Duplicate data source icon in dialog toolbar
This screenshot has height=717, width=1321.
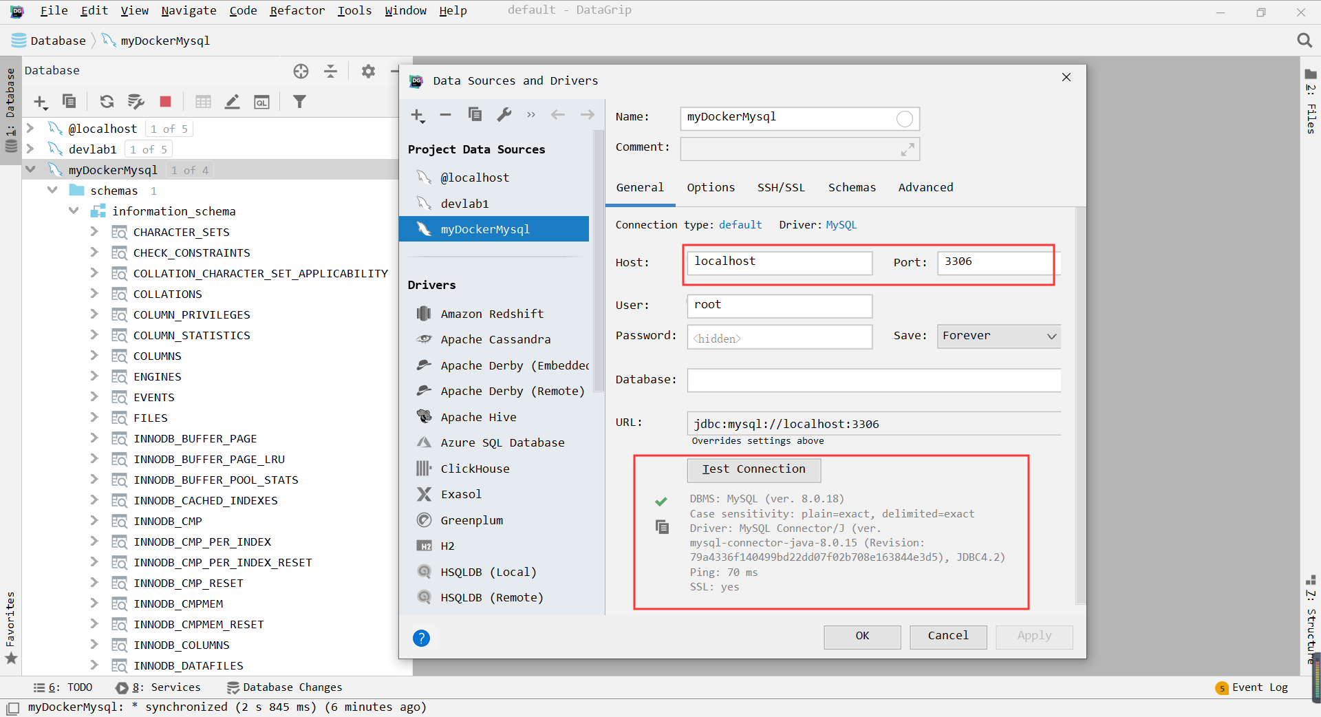coord(475,114)
